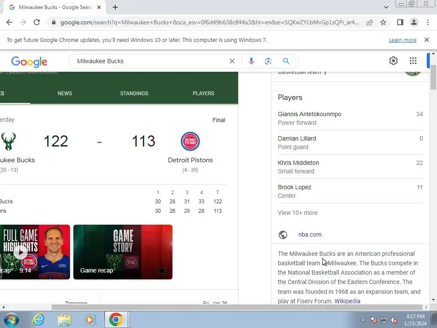The width and height of the screenshot is (437, 328).
Task: Open the browser side panel
Action: pos(400,22)
